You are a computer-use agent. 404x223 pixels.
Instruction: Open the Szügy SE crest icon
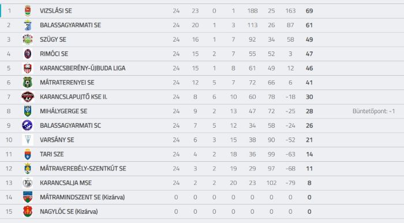[x=28, y=39]
